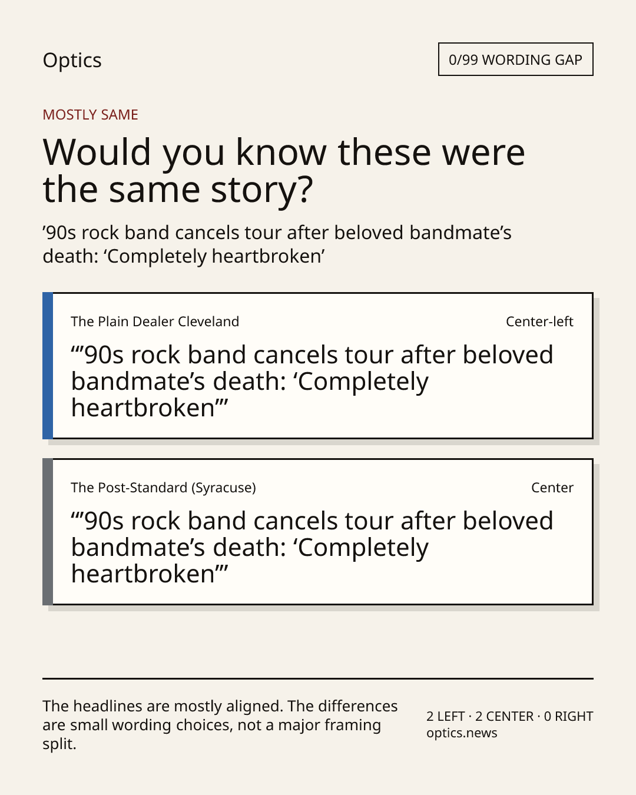Click the gray bias stripe on second card
Viewport: 636px width, 795px height.
pos(48,532)
